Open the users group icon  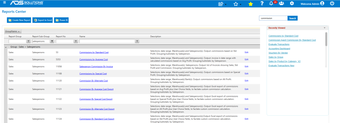[281, 3]
